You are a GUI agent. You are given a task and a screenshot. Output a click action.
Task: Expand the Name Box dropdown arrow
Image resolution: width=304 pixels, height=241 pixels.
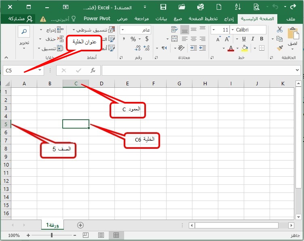pyautogui.click(x=40, y=70)
